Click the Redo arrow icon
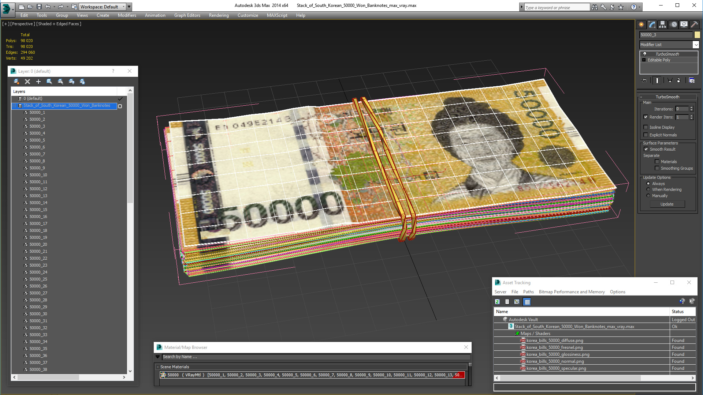 60,7
